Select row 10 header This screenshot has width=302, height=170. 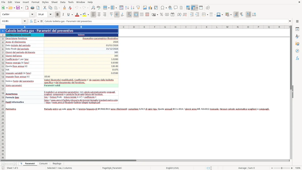[x=3, y=63]
